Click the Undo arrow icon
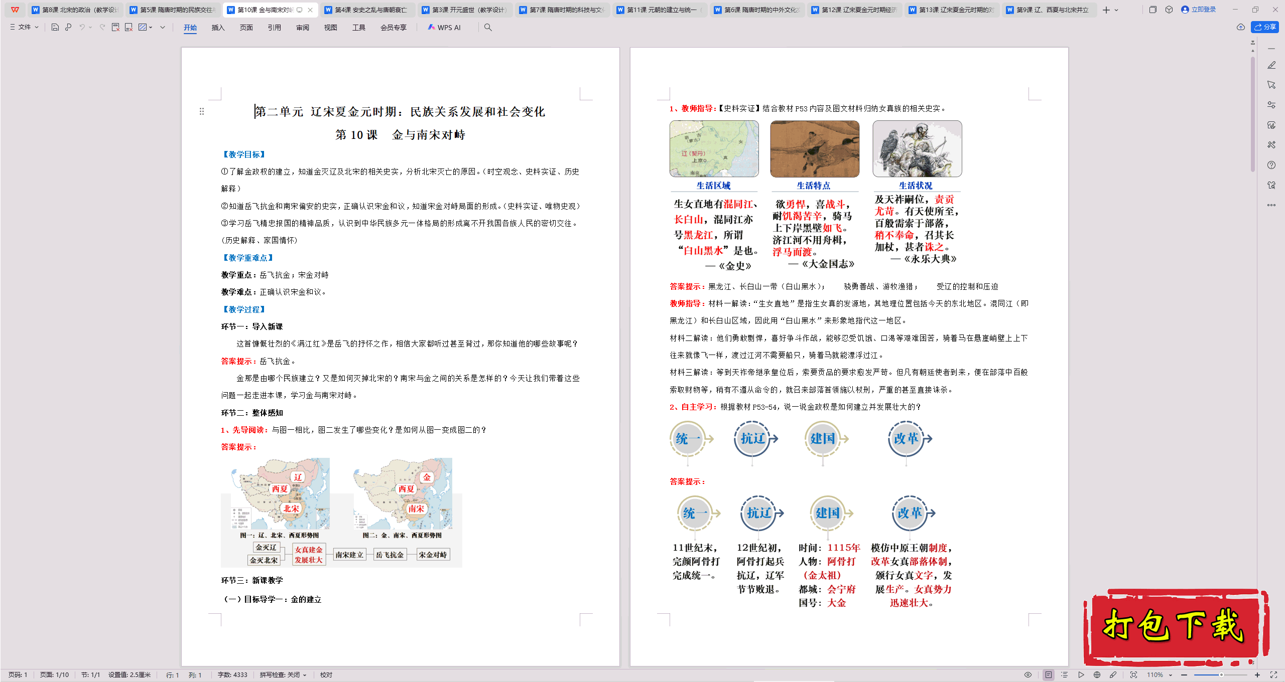The height and width of the screenshot is (682, 1285). (82, 27)
